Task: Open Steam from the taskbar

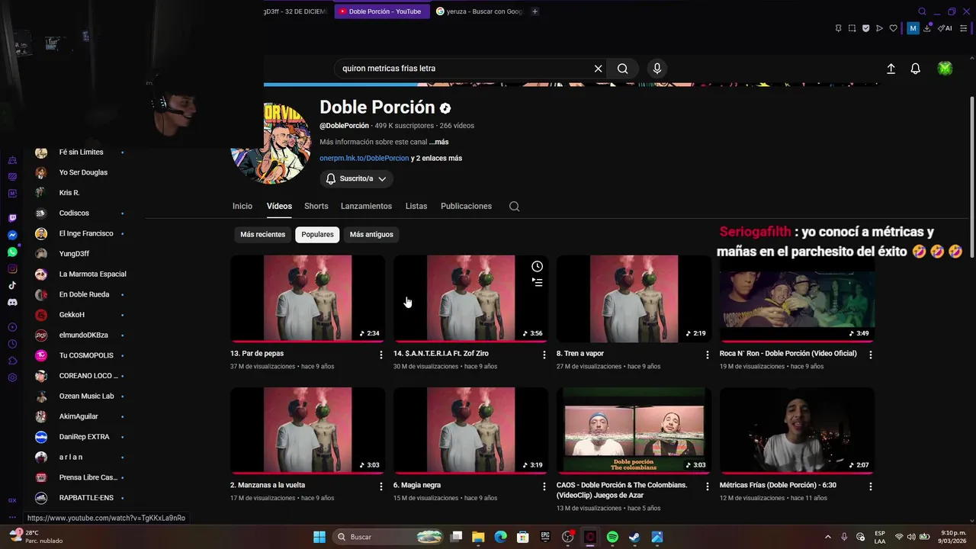Action: tap(634, 537)
